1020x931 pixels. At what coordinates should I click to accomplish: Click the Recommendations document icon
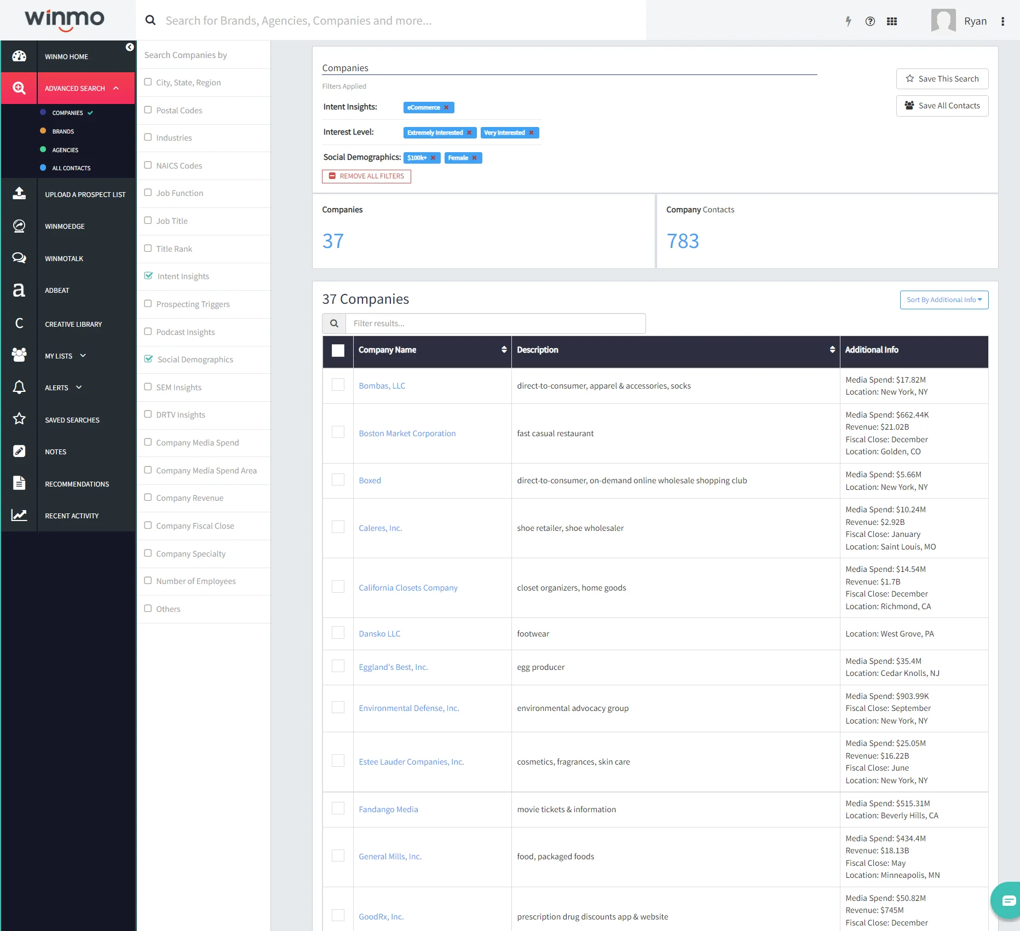click(19, 483)
